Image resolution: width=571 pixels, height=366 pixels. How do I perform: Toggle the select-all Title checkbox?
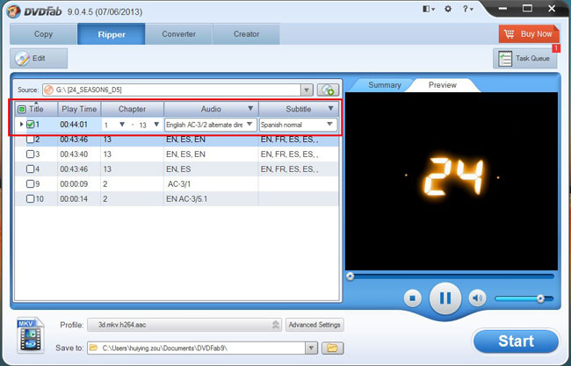point(22,109)
